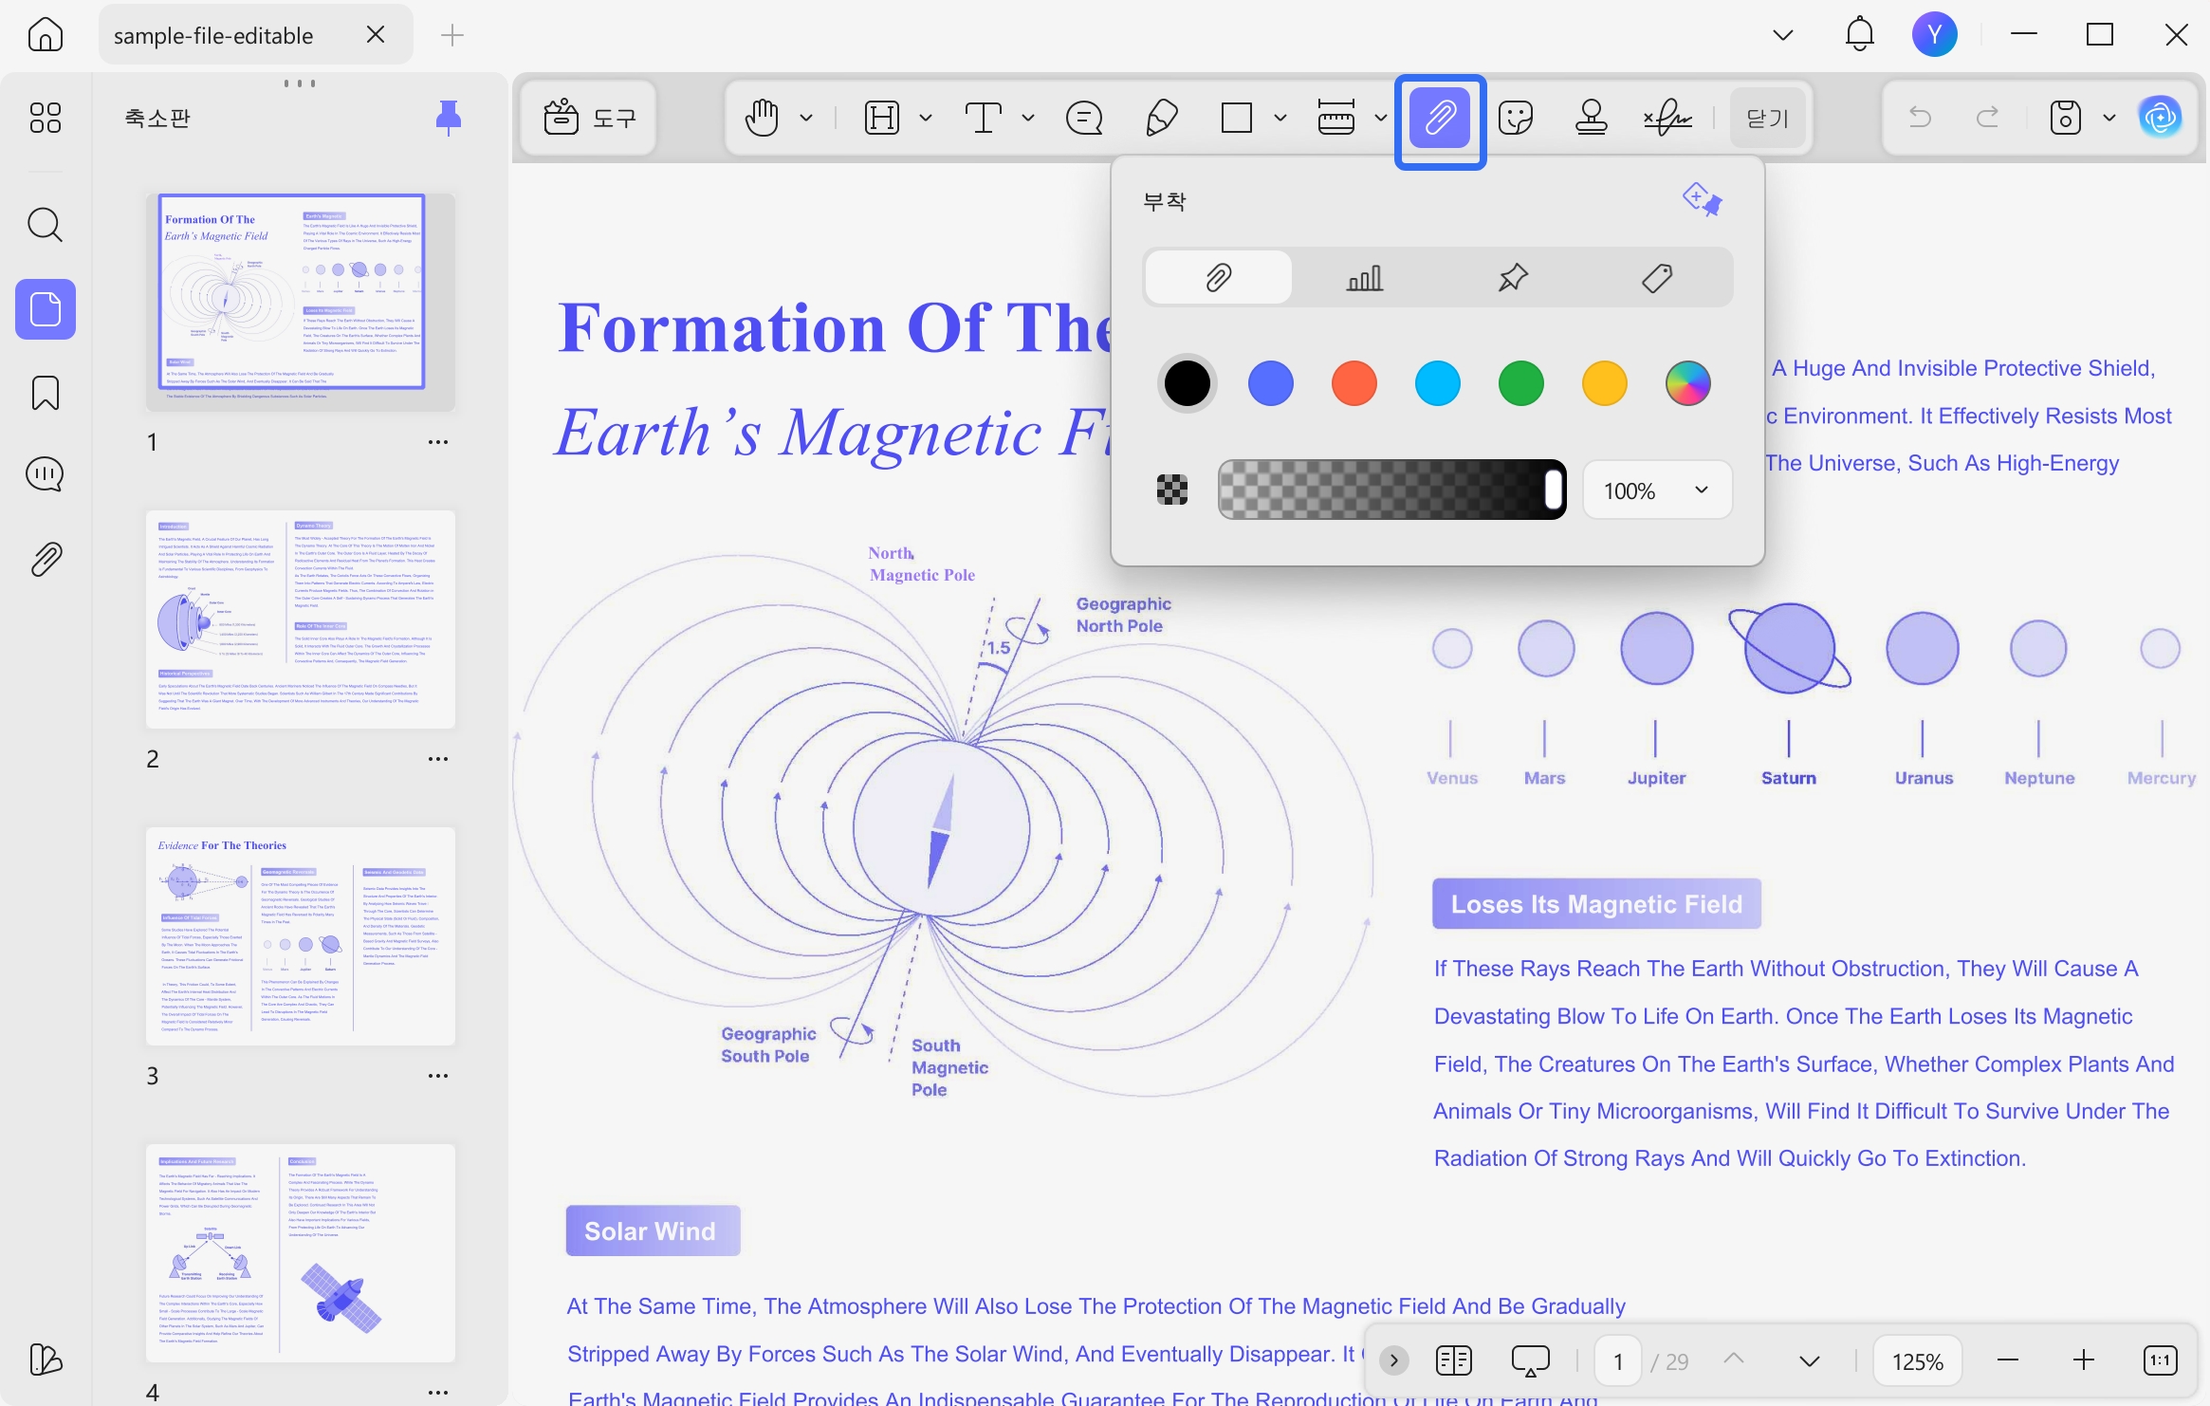The width and height of the screenshot is (2210, 1406).
Task: Open the comment note tool
Action: (1084, 118)
